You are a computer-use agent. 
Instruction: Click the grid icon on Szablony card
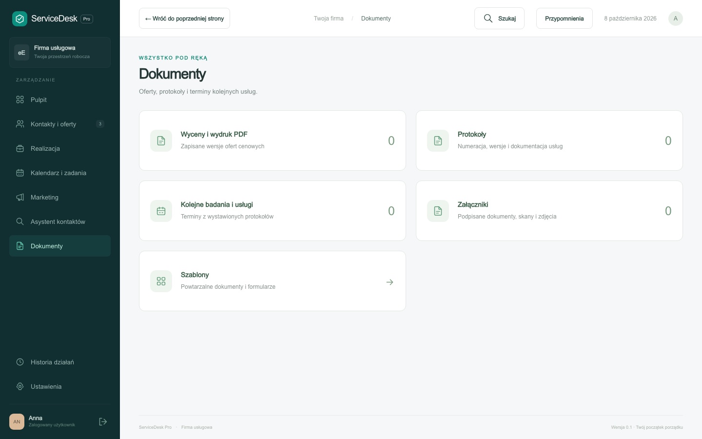pyautogui.click(x=161, y=281)
